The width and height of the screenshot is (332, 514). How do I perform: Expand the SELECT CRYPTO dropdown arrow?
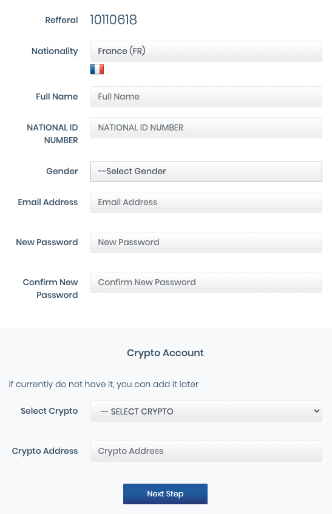click(x=317, y=411)
